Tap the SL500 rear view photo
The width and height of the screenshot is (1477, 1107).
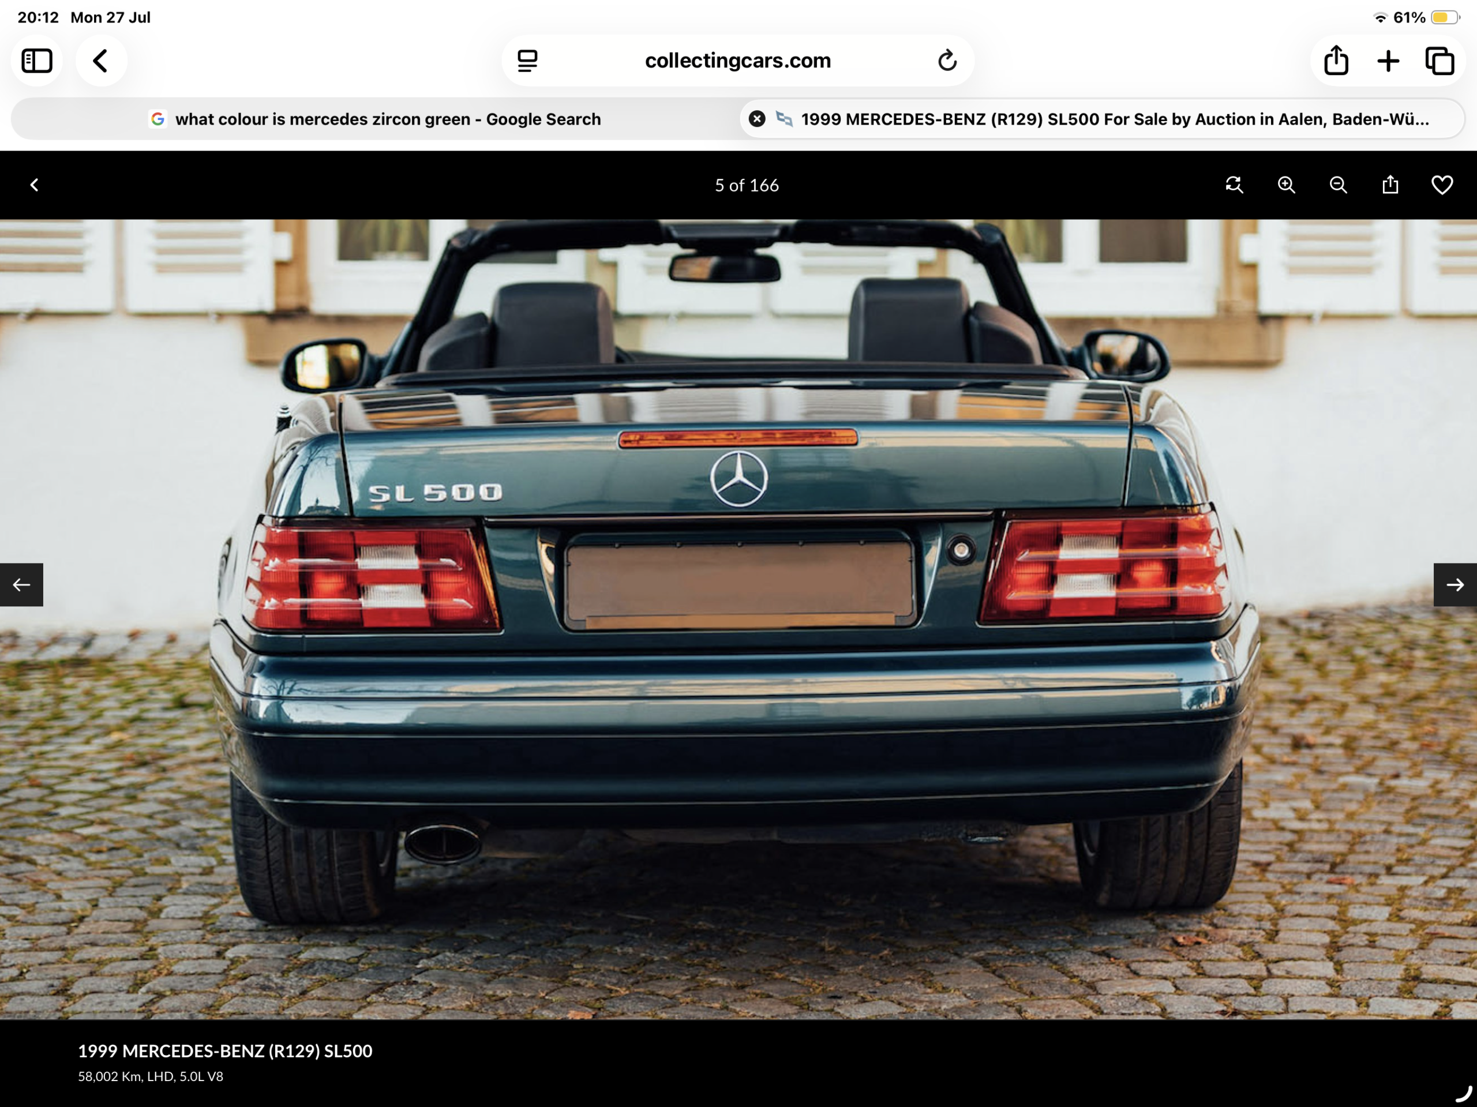pyautogui.click(x=738, y=619)
